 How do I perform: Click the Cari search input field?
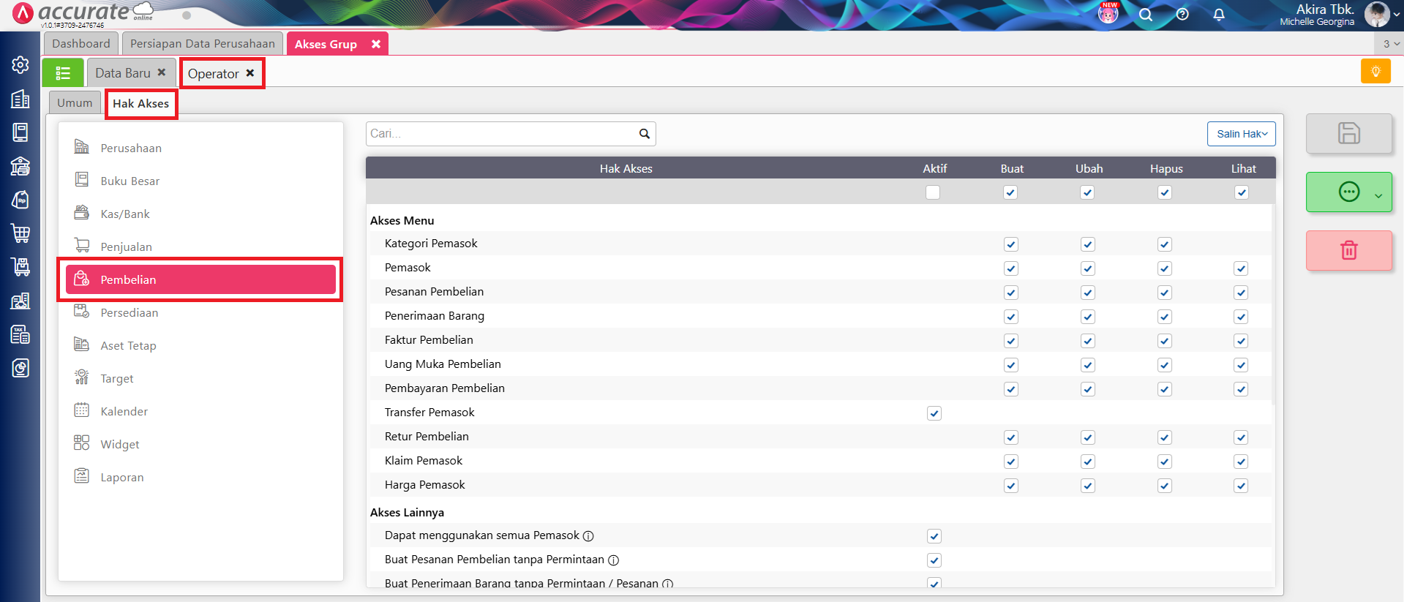click(x=501, y=134)
